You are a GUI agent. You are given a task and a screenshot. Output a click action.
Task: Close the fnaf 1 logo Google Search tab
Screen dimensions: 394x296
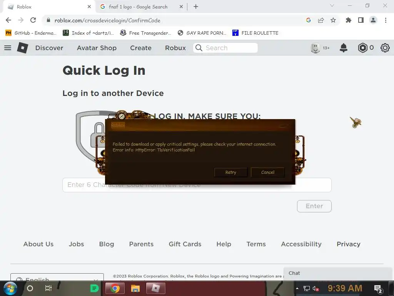(x=181, y=7)
